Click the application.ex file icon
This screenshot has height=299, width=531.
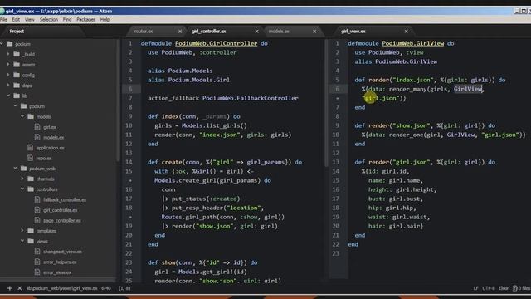coord(30,148)
